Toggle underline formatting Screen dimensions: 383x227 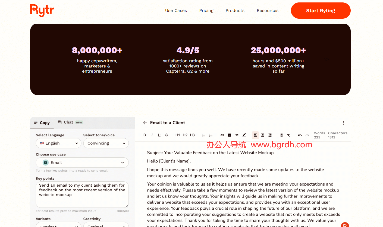click(x=159, y=135)
